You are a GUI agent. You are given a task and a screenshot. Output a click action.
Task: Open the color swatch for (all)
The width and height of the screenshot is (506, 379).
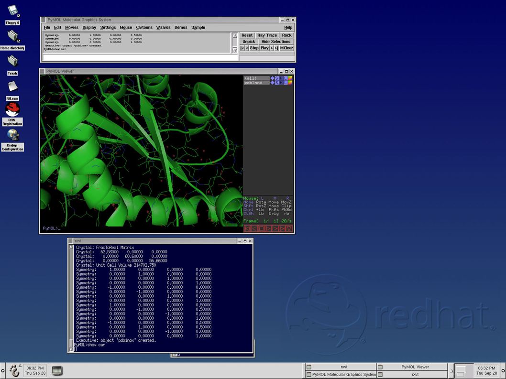click(x=290, y=78)
